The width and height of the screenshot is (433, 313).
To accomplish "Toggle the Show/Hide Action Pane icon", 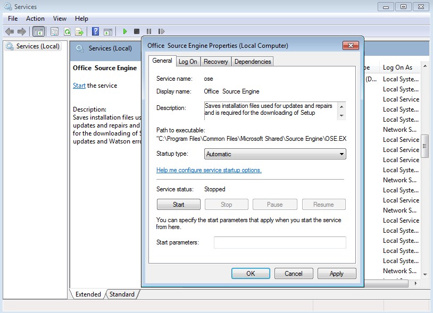I will (x=108, y=32).
